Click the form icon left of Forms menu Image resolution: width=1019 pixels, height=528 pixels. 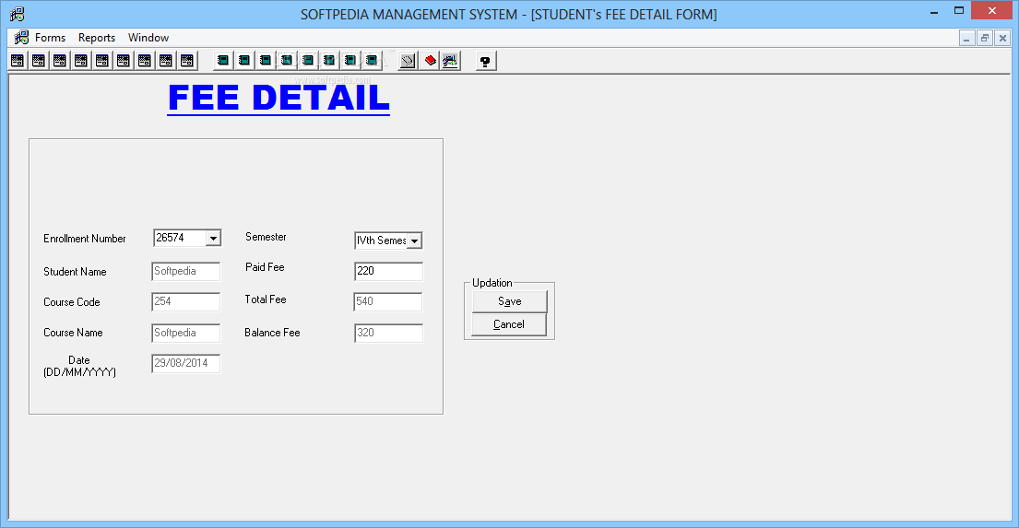click(x=21, y=37)
